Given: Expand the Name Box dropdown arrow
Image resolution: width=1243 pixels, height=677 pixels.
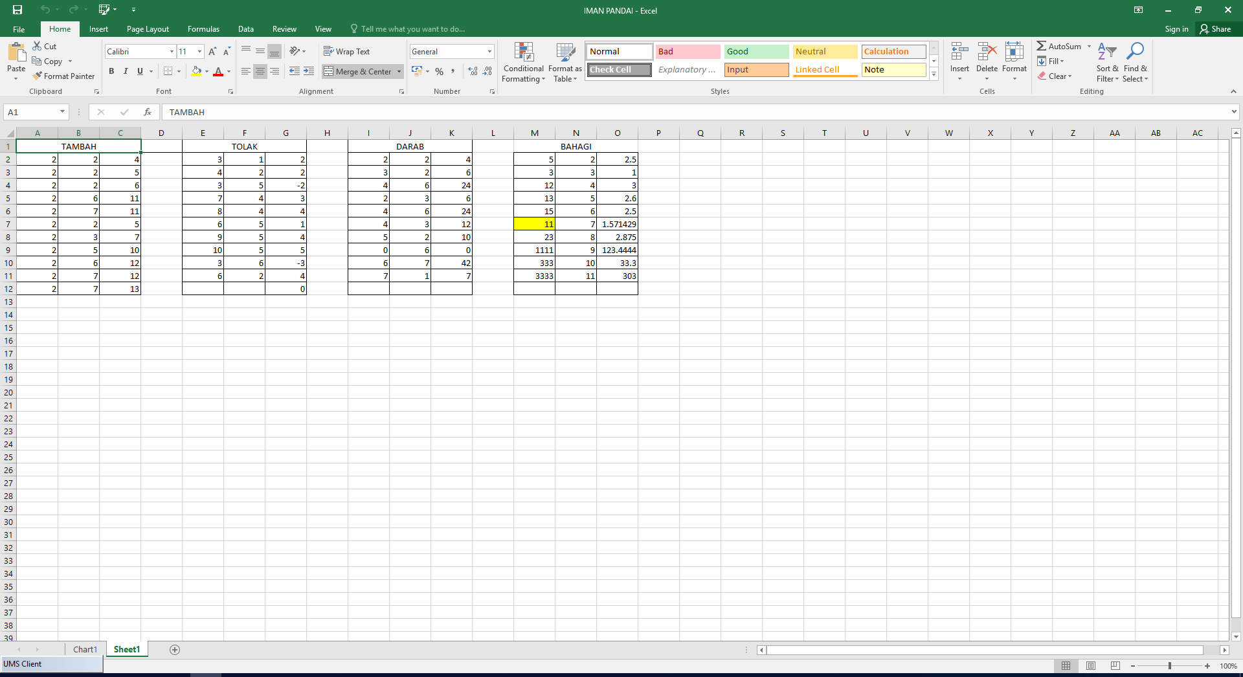Looking at the screenshot, I should pos(62,112).
